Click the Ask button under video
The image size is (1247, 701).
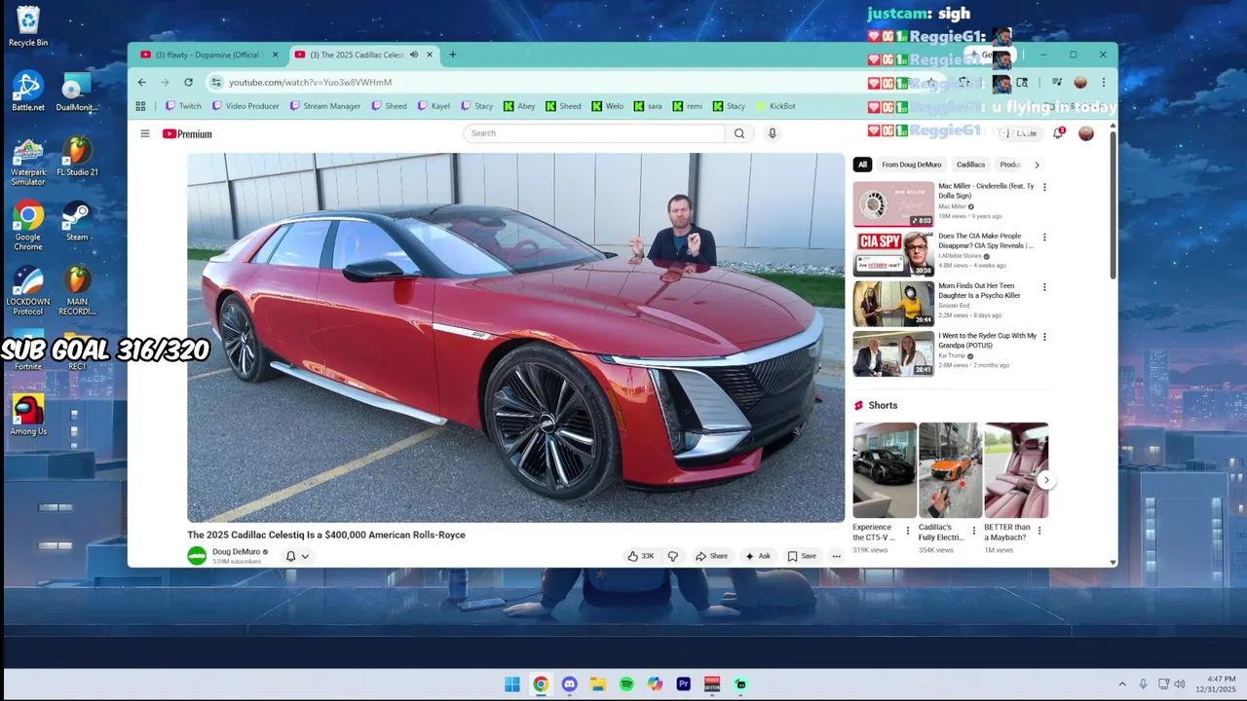(758, 556)
